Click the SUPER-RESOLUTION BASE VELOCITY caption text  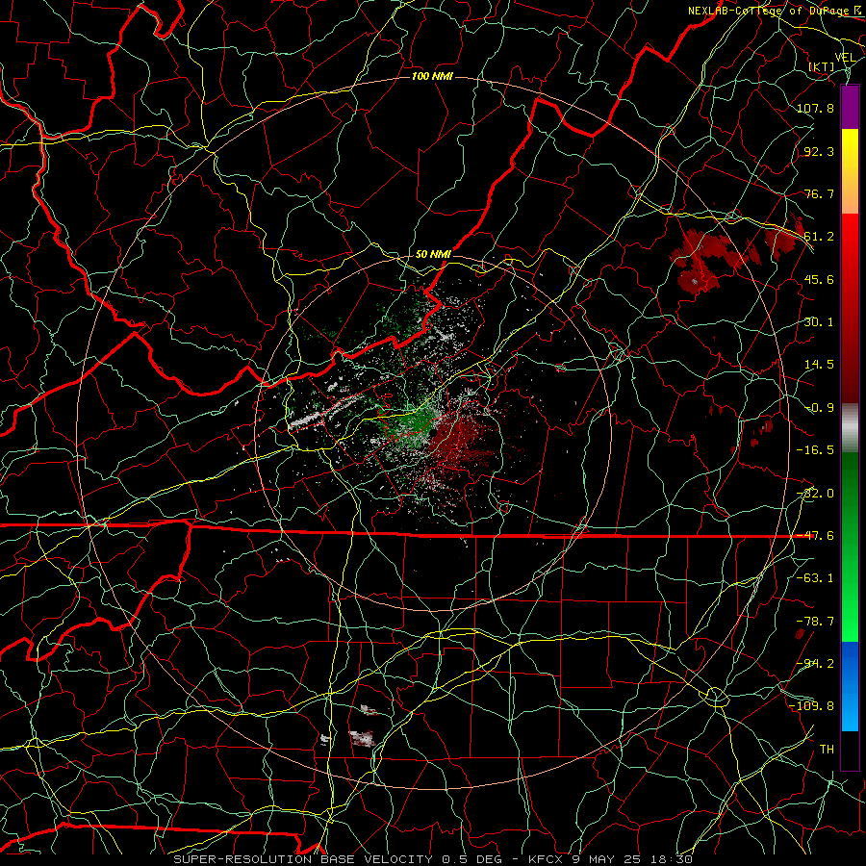(303, 859)
